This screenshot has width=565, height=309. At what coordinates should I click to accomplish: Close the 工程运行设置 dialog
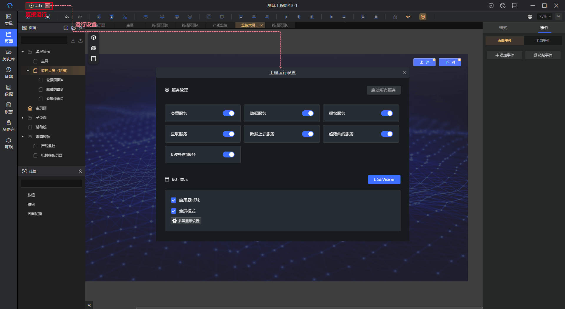[404, 72]
